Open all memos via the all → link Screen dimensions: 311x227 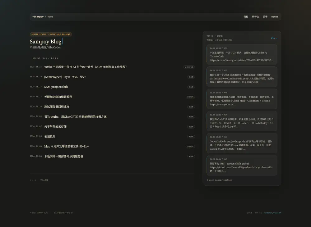click(x=274, y=38)
